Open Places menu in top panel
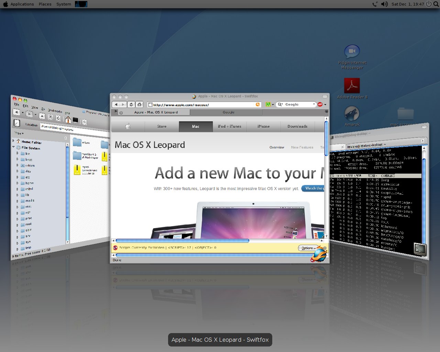 [x=45, y=4]
